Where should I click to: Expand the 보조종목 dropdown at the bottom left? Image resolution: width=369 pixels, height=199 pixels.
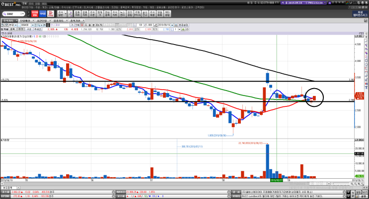point(18,188)
